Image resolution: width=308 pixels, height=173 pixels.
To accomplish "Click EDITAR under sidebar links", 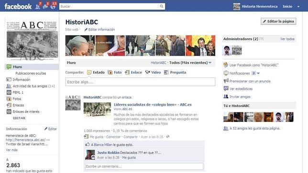I will [x=19, y=118].
